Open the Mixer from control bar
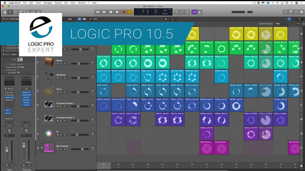The width and height of the screenshot is (305, 171). [x=33, y=12]
